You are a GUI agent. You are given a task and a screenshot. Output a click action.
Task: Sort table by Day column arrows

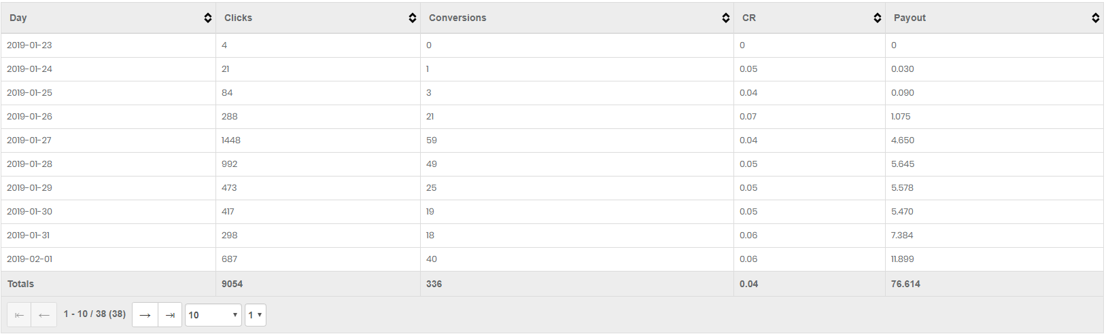208,18
